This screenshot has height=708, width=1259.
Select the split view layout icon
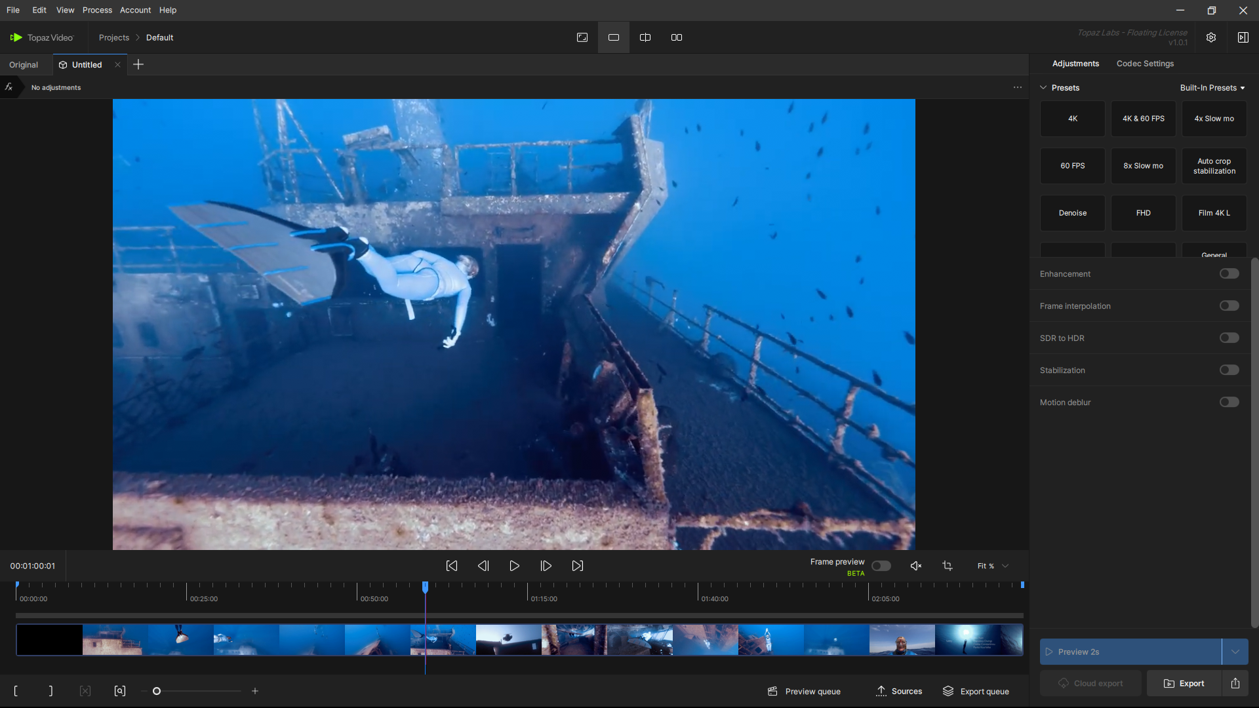(x=645, y=37)
